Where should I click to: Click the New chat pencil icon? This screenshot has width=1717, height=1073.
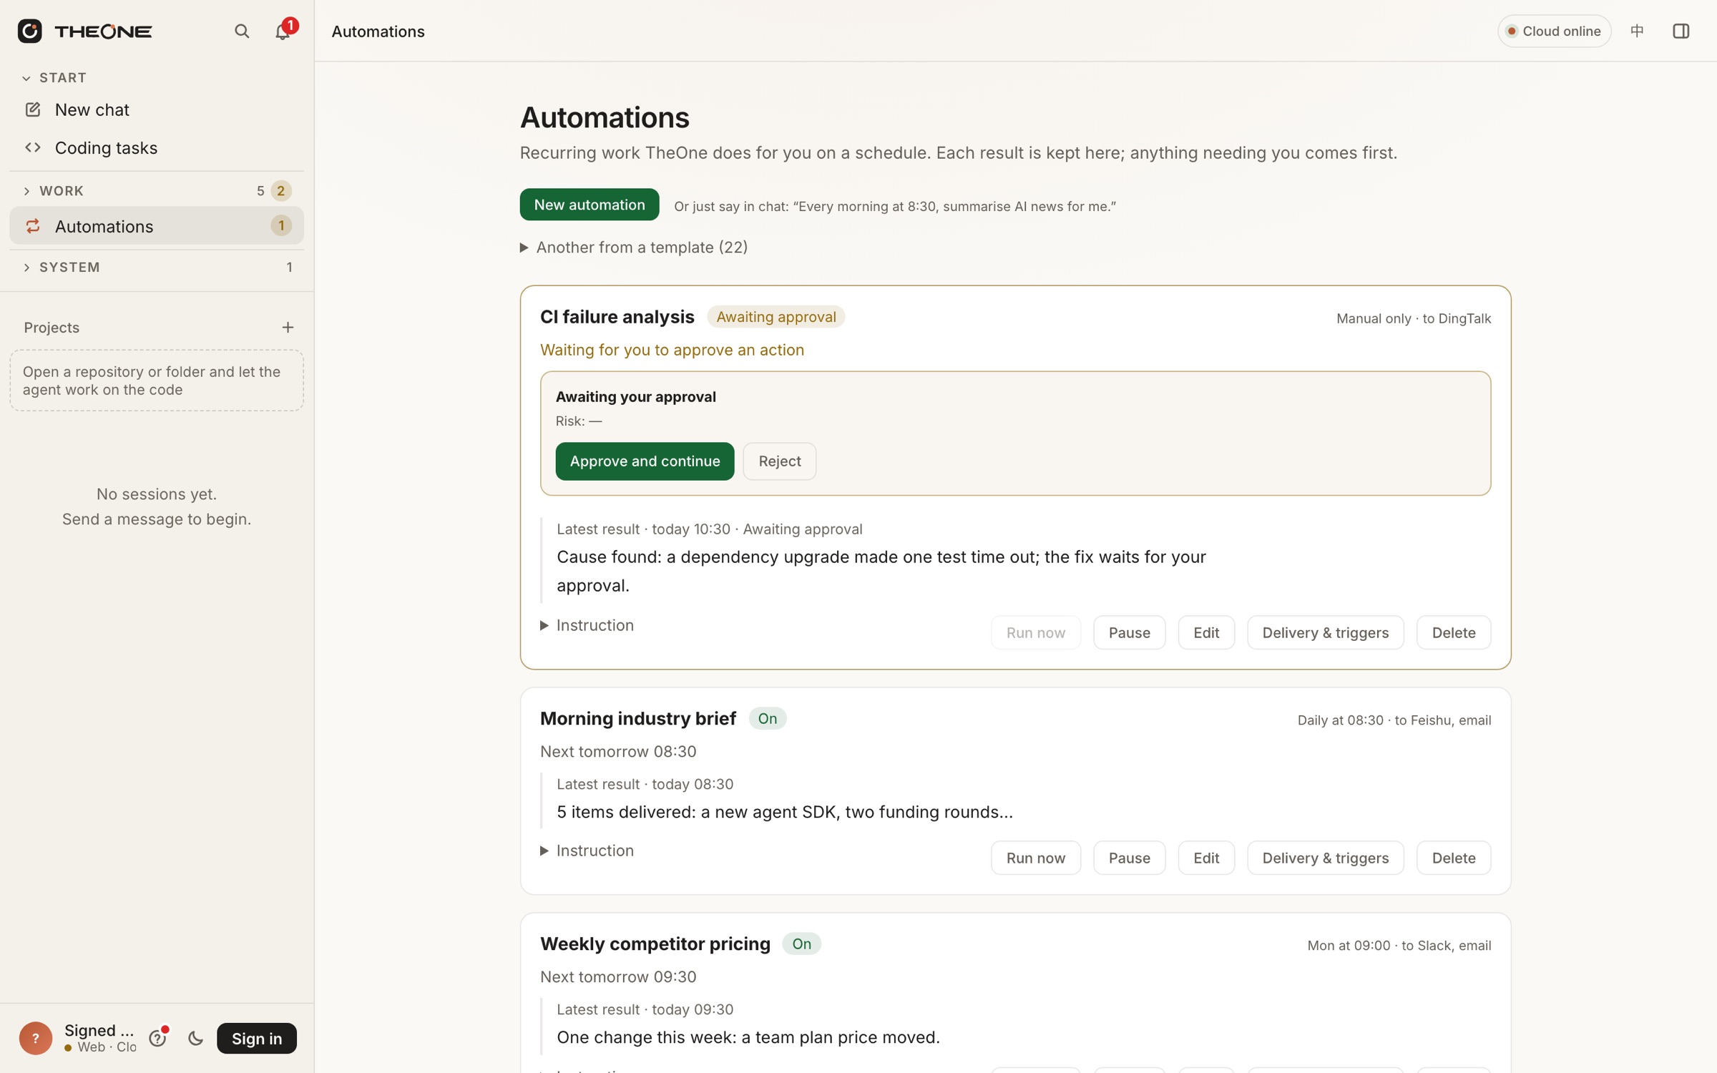coord(33,109)
